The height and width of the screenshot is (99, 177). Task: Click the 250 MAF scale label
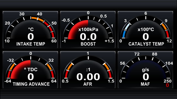point(168,81)
